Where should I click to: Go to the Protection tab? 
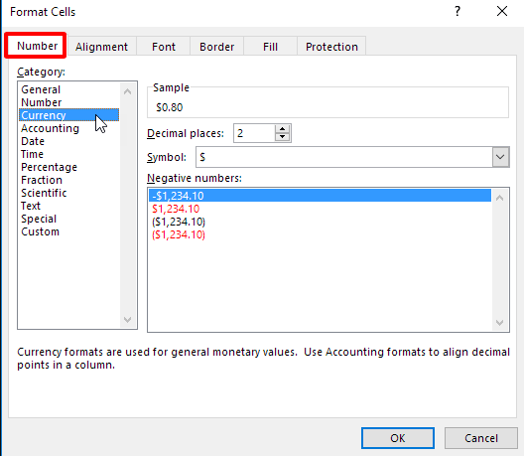click(x=331, y=47)
